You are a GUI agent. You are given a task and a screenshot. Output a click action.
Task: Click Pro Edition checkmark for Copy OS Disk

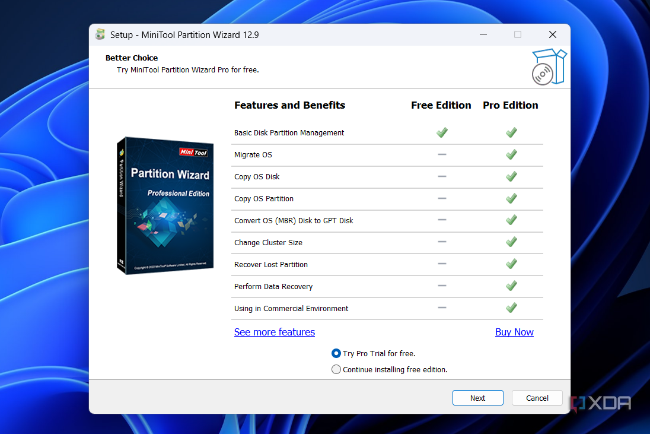point(511,176)
